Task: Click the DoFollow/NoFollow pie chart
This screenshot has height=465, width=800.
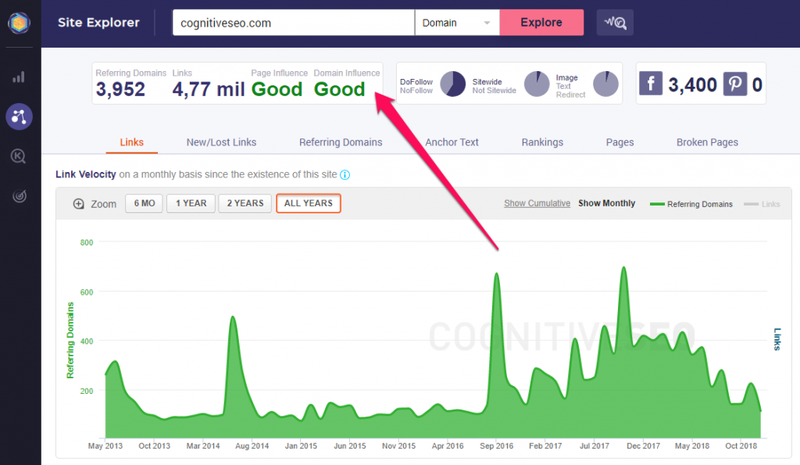Action: point(452,84)
